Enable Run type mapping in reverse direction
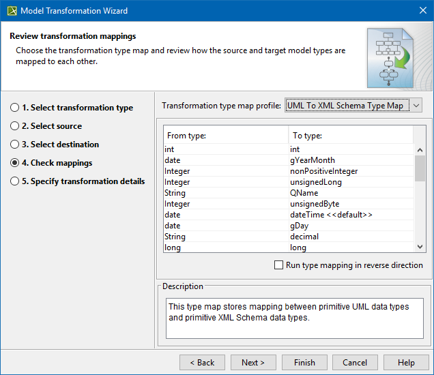434x375 pixels. [278, 265]
